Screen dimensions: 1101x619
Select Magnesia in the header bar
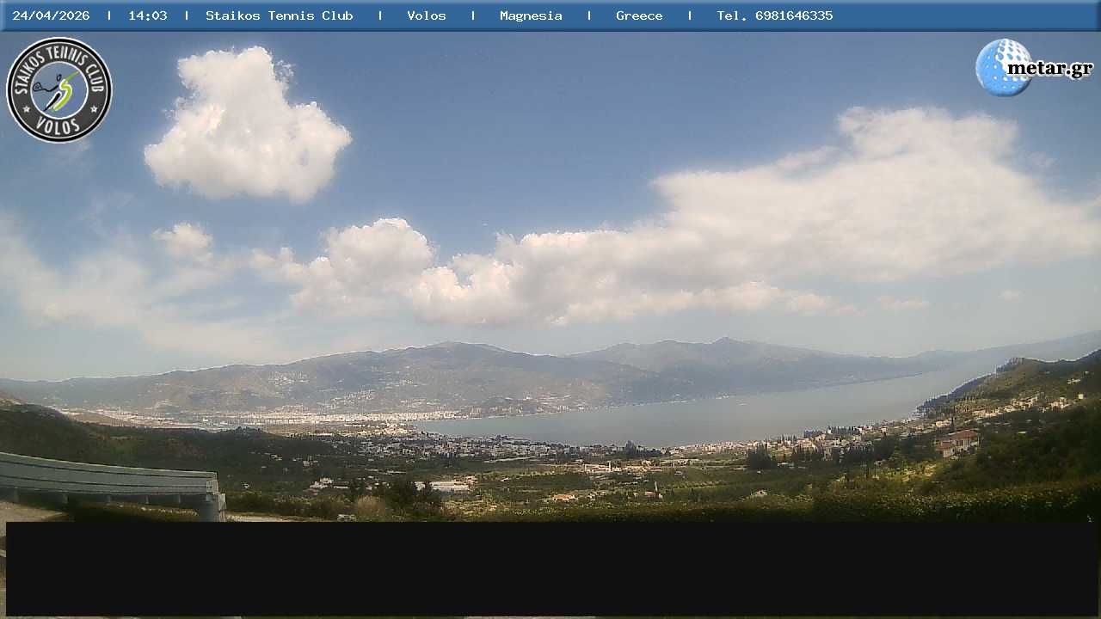[x=531, y=15]
